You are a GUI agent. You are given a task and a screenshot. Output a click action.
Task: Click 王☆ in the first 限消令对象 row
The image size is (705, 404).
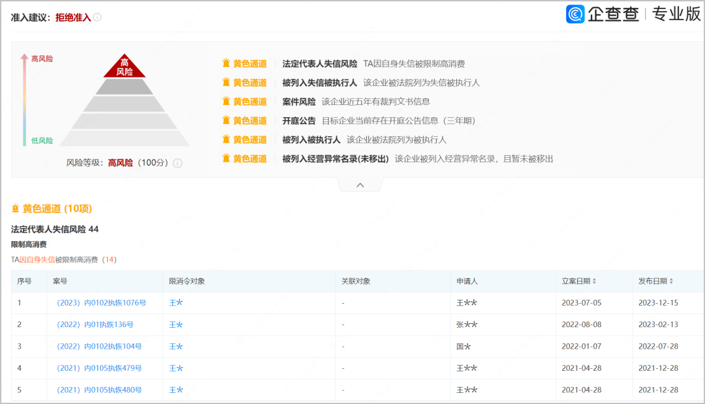tap(175, 302)
